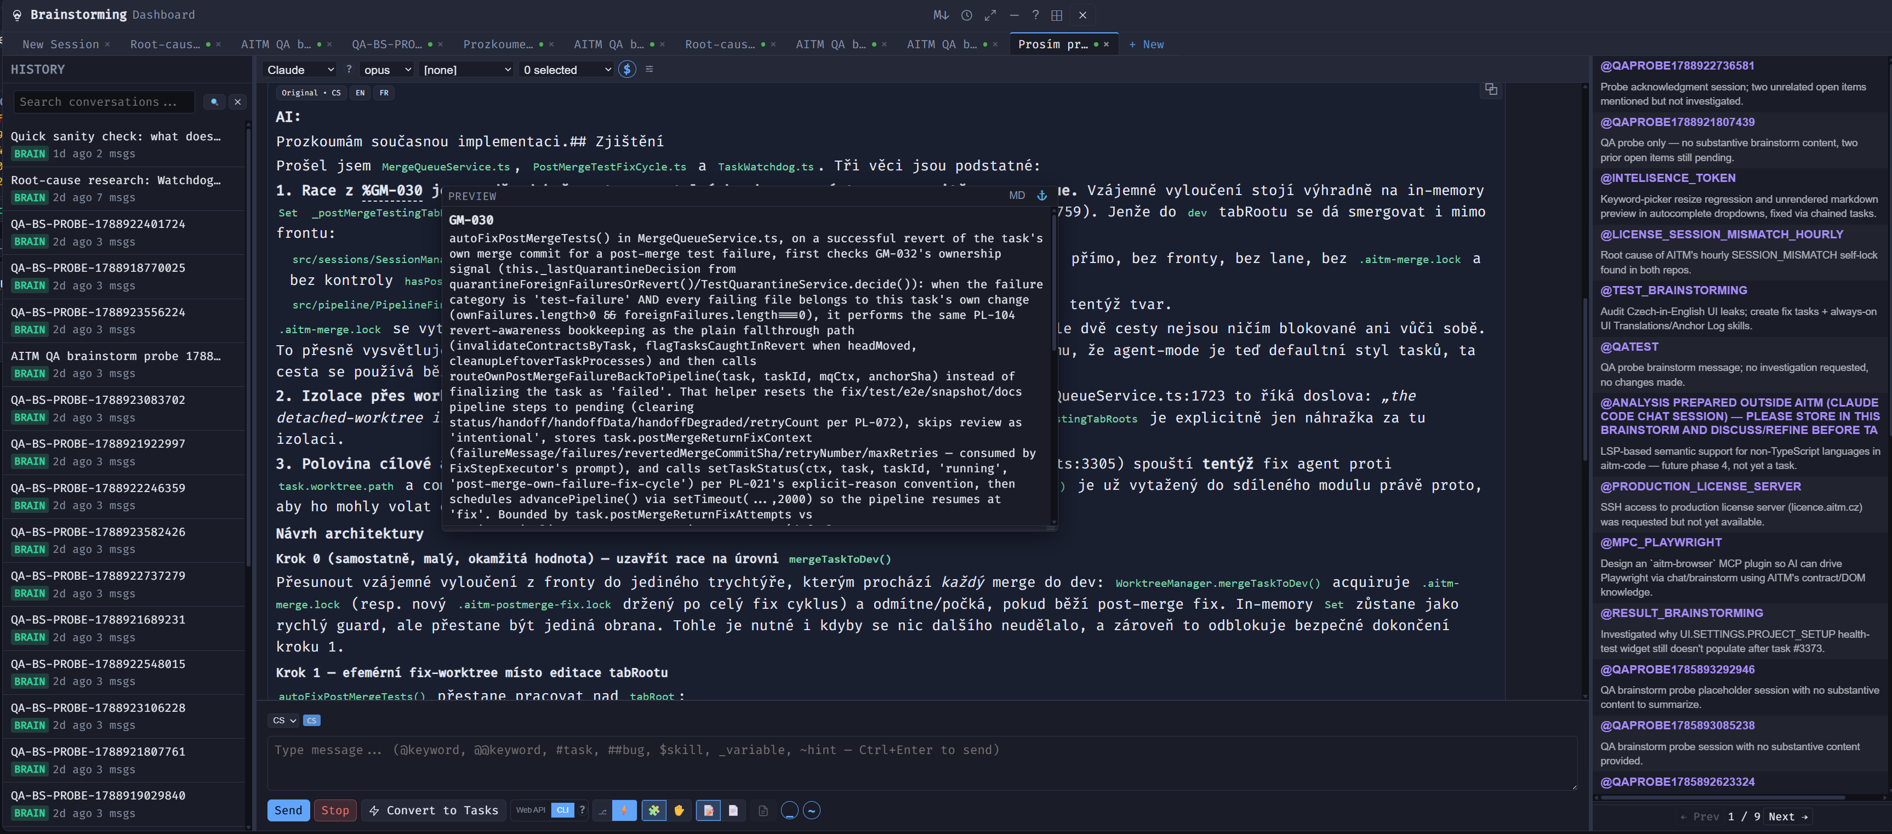The height and width of the screenshot is (834, 1892).
Task: Open the history clock icon in title bar
Action: tap(967, 15)
